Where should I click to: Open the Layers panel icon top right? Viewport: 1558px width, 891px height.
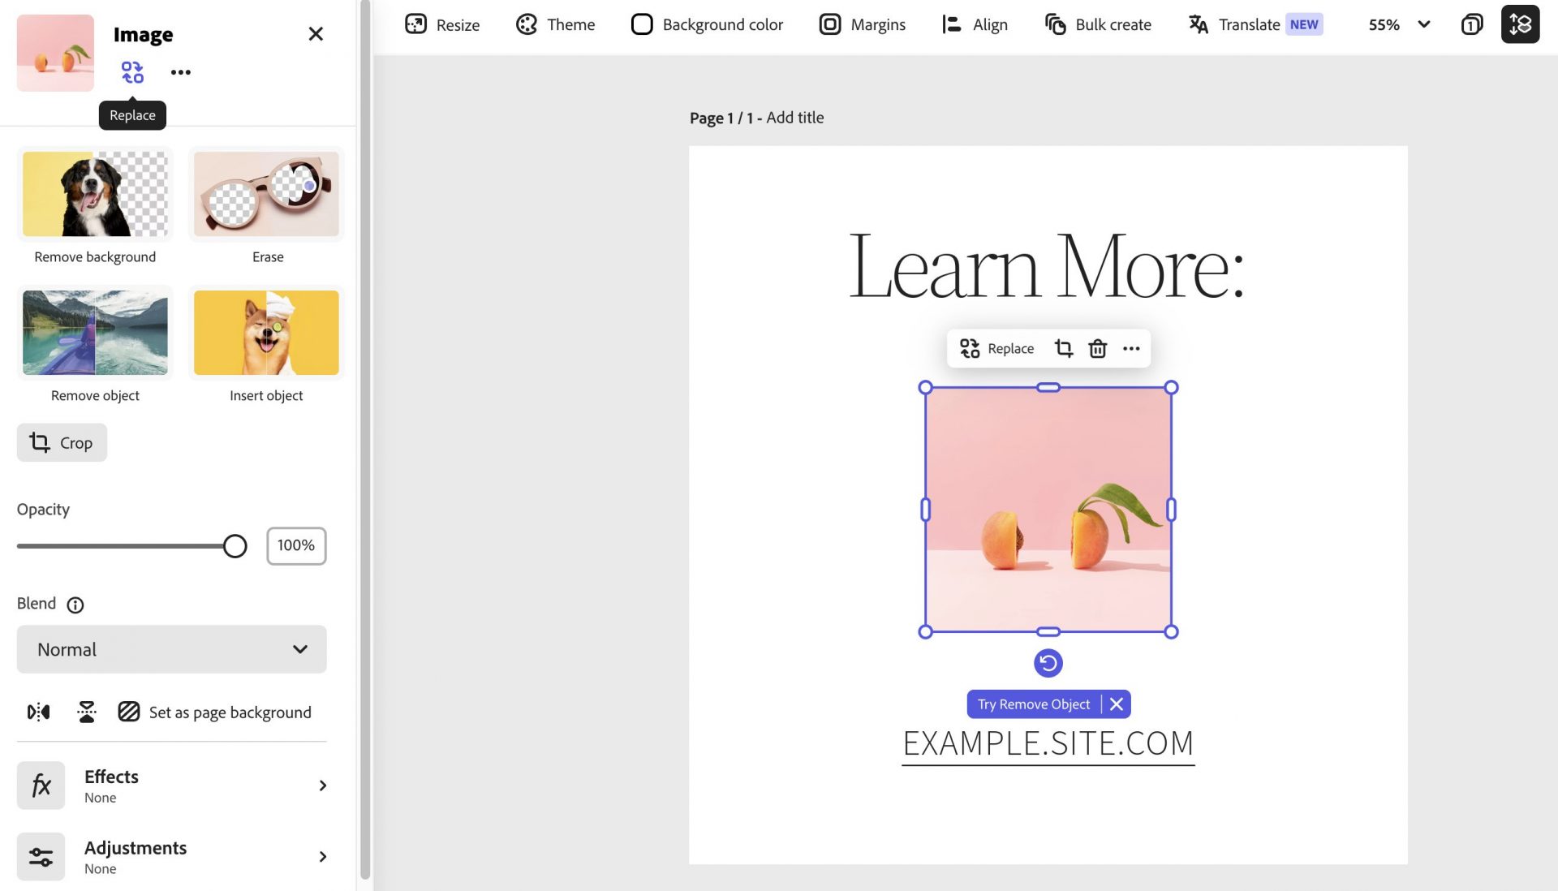point(1521,24)
